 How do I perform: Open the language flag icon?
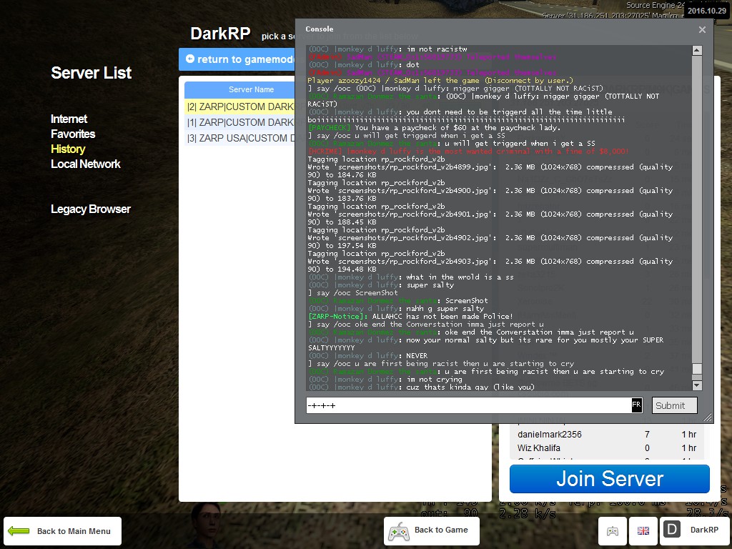click(x=643, y=531)
